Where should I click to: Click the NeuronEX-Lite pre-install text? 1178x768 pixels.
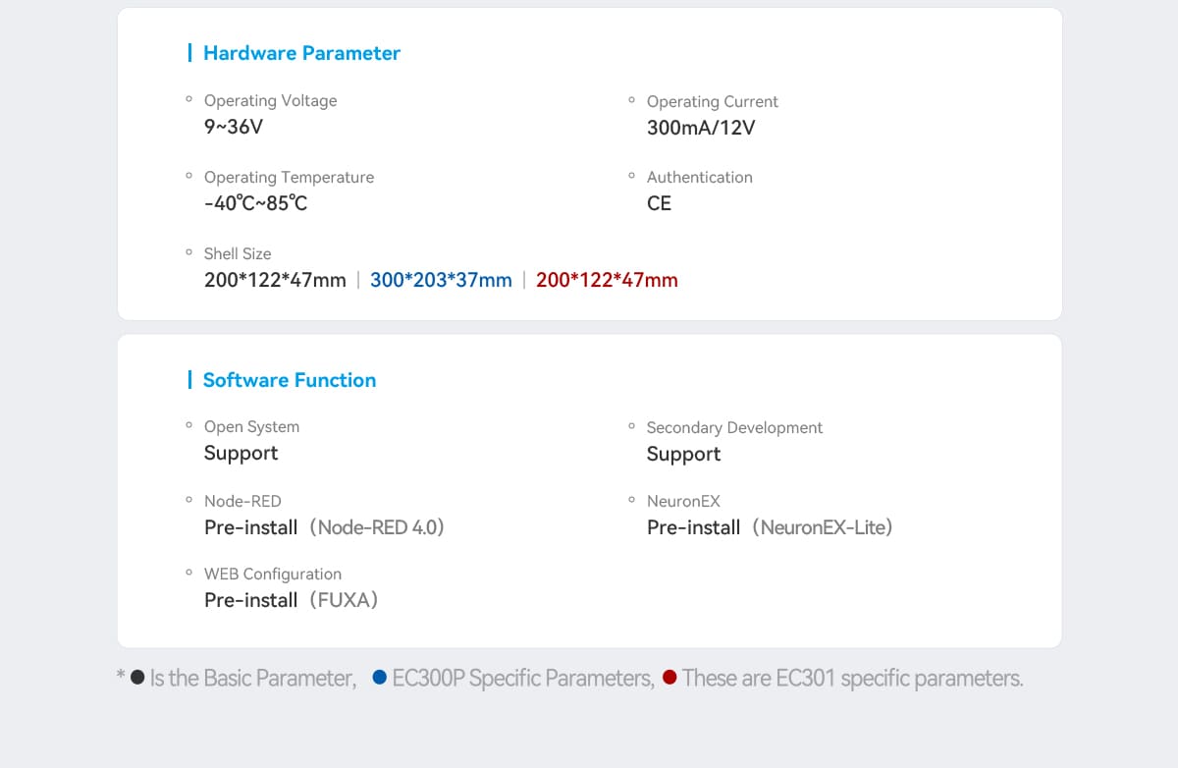pos(769,527)
